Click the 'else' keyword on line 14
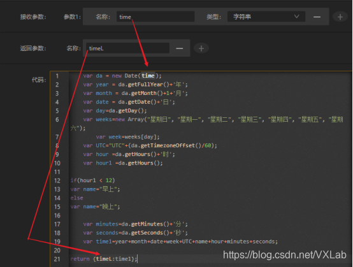 point(76,198)
